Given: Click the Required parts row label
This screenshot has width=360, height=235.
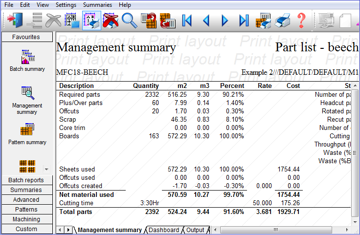Looking at the screenshot, I should click(x=80, y=94).
